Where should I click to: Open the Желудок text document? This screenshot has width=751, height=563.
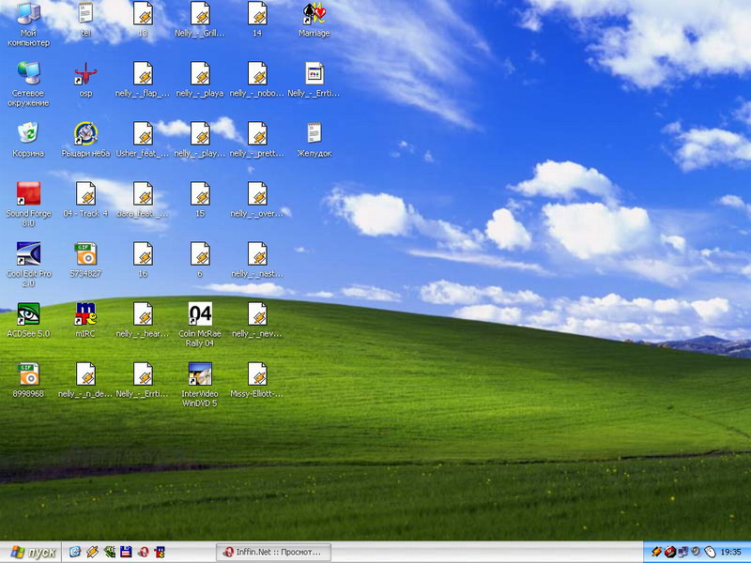tap(314, 134)
